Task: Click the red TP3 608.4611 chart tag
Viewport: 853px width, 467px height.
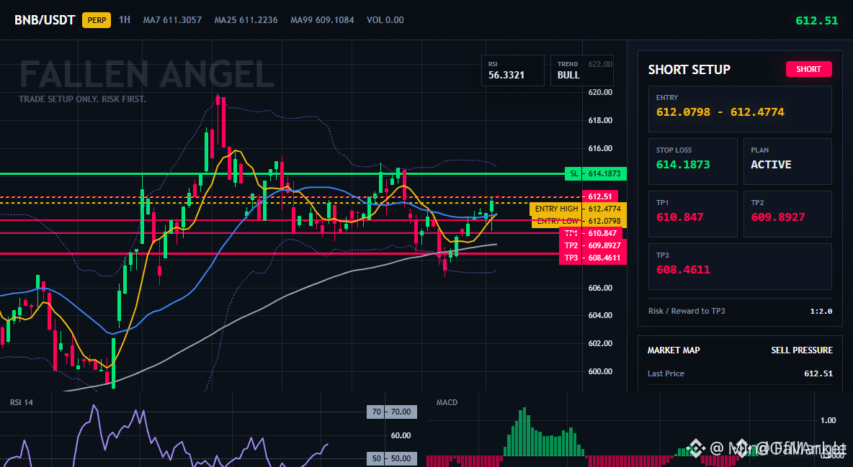Action: click(x=592, y=258)
